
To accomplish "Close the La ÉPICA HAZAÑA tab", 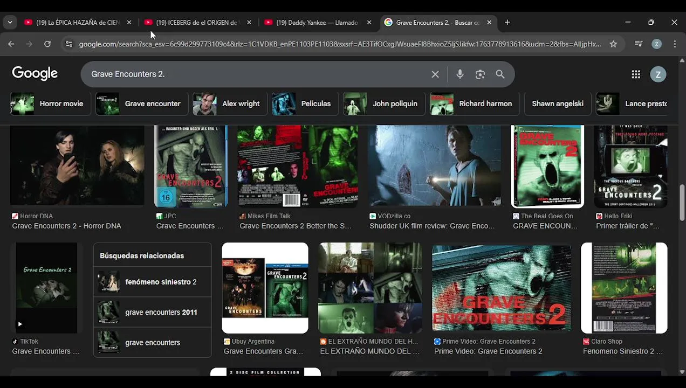I will 129,23.
